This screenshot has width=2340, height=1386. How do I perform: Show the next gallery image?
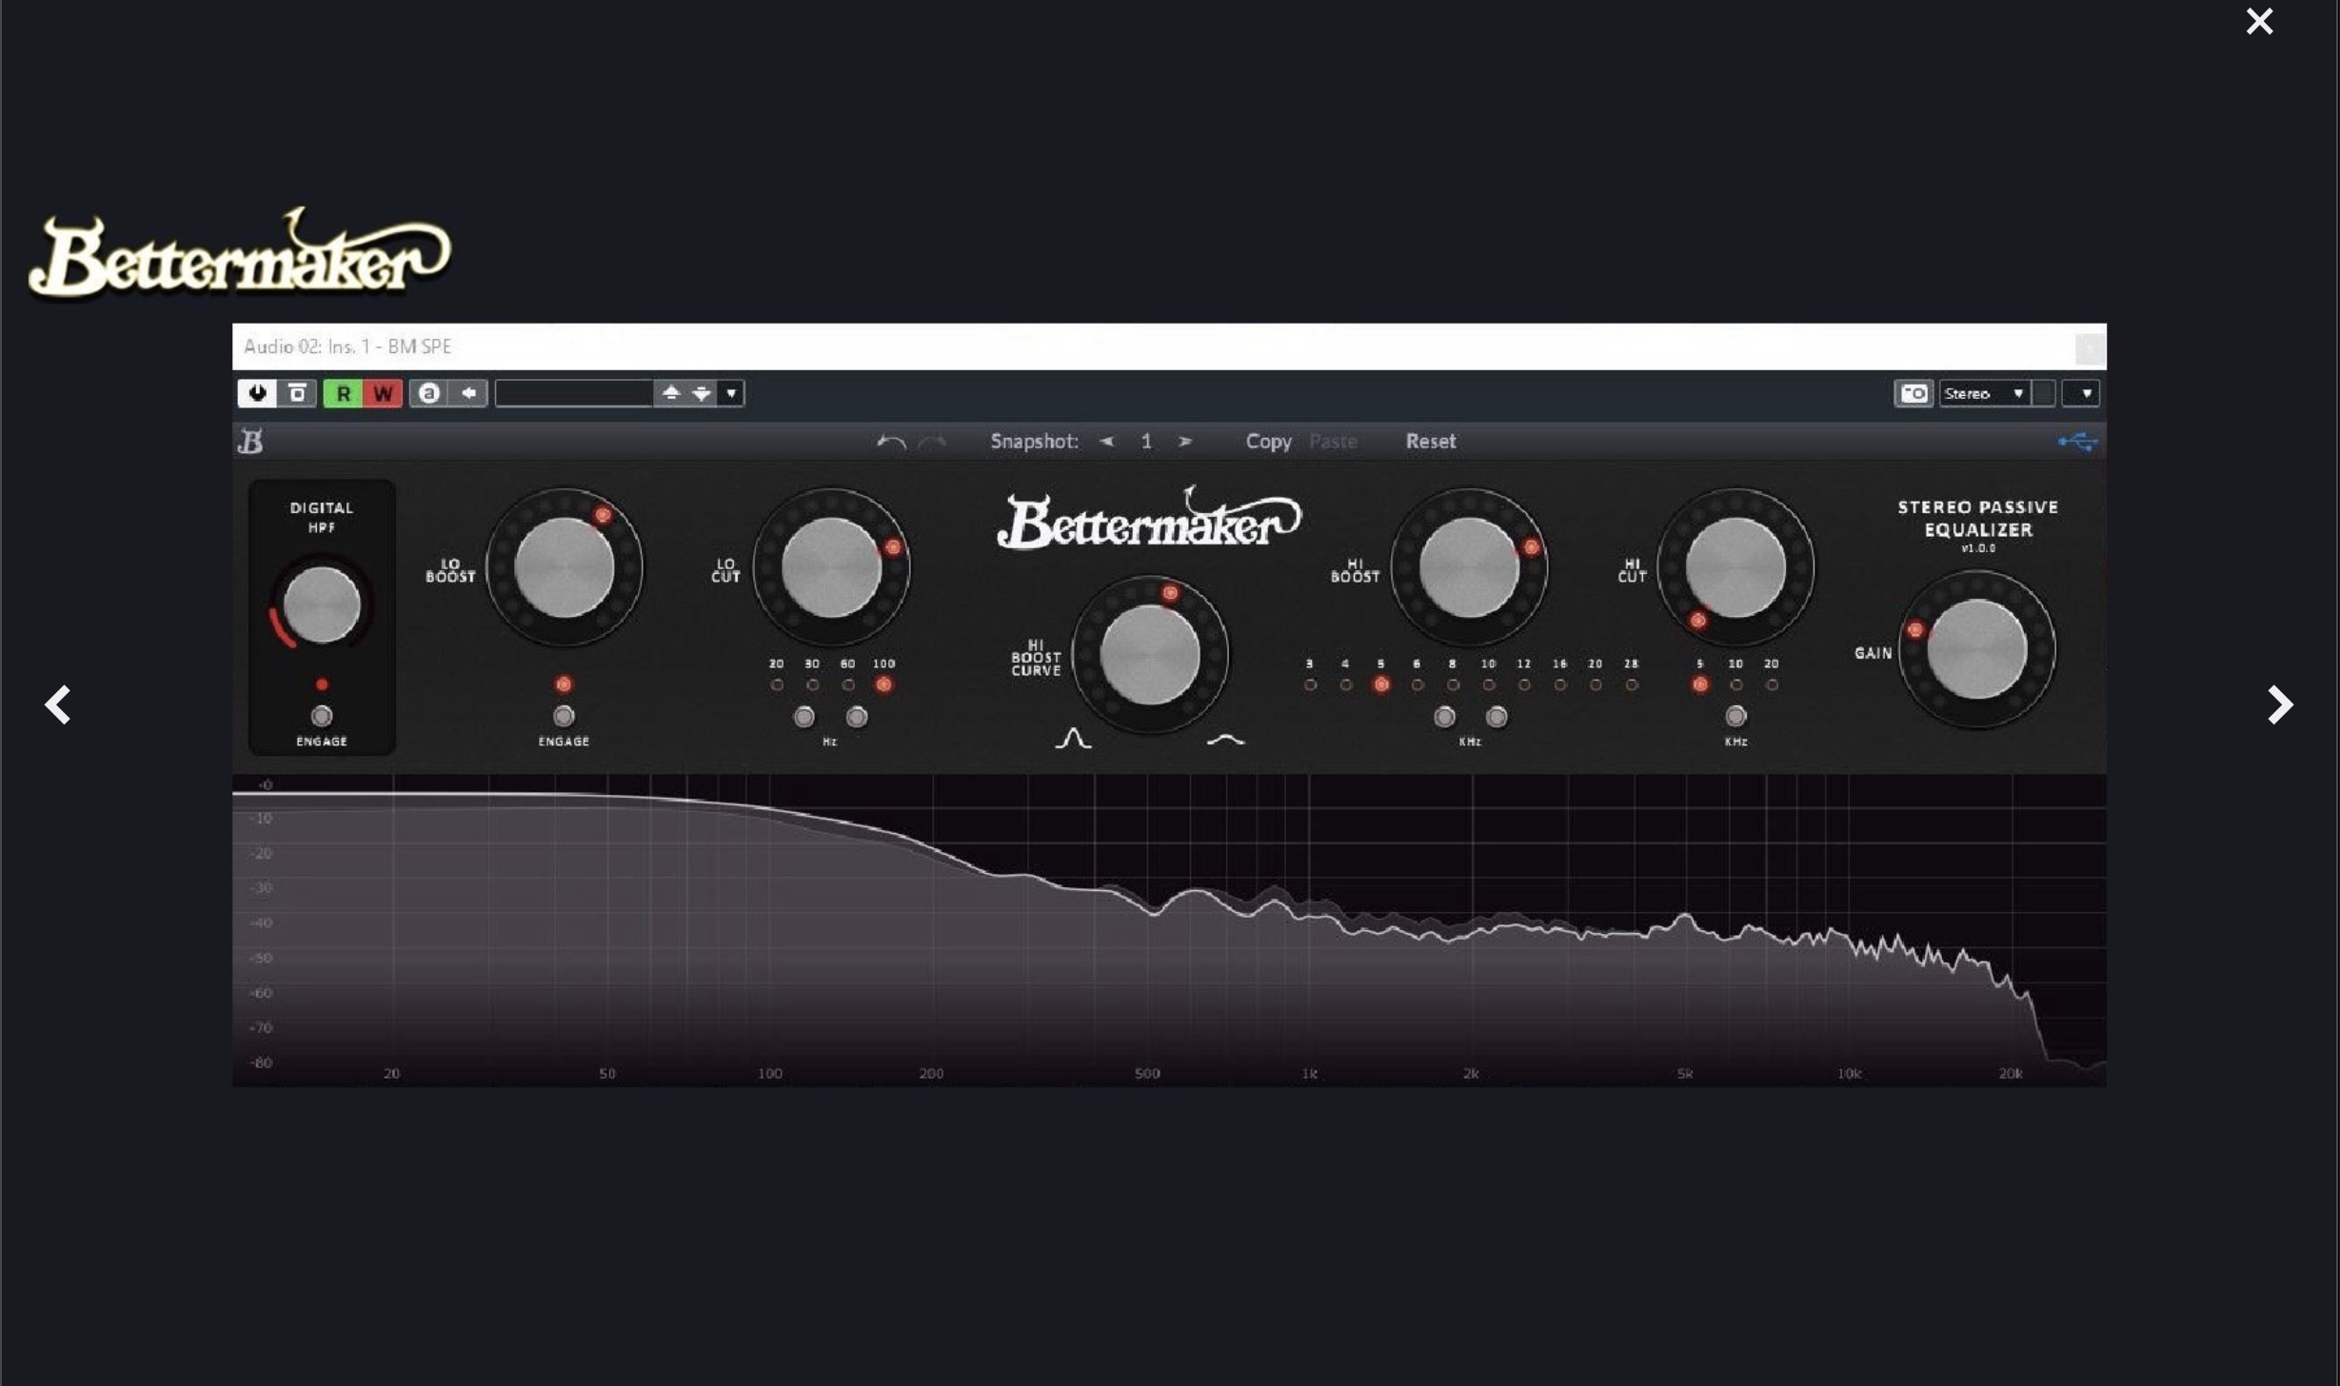pos(2279,704)
